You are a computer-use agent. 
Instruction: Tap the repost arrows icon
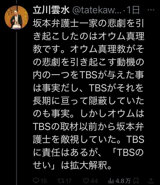click(x=61, y=181)
